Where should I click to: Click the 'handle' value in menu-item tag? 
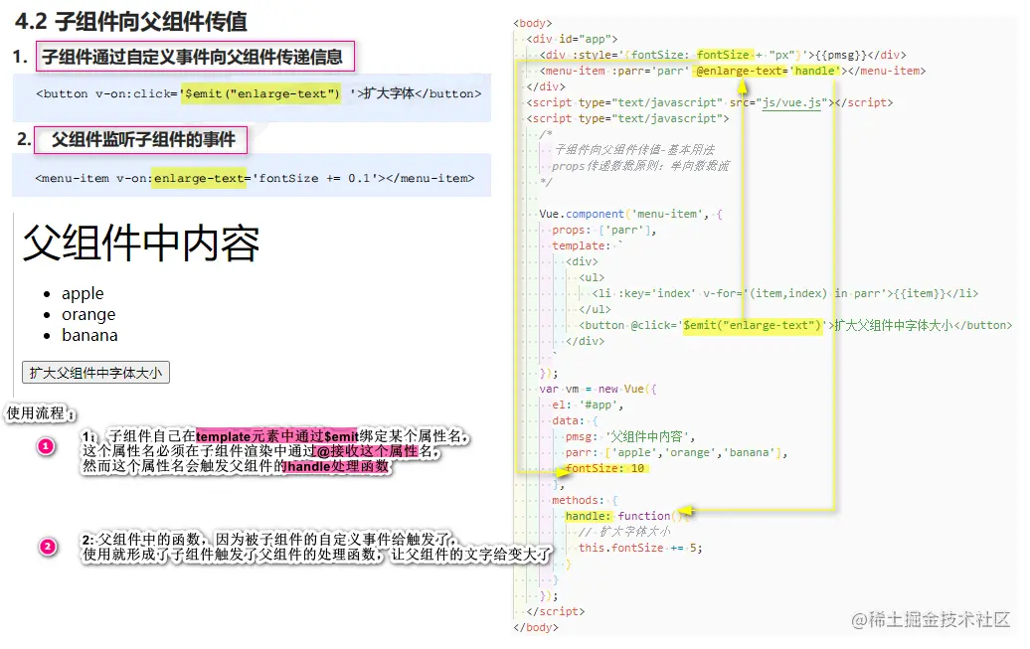click(x=814, y=71)
